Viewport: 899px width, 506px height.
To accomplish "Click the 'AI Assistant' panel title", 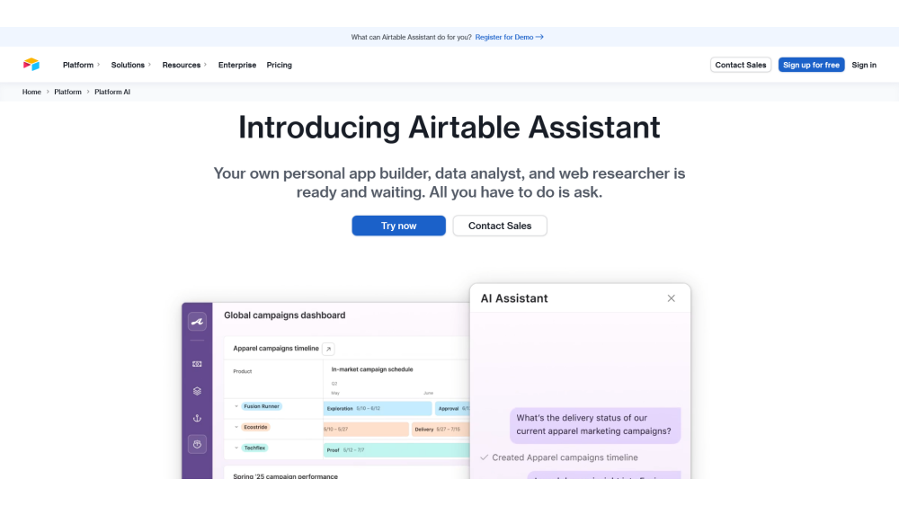I will pyautogui.click(x=514, y=298).
